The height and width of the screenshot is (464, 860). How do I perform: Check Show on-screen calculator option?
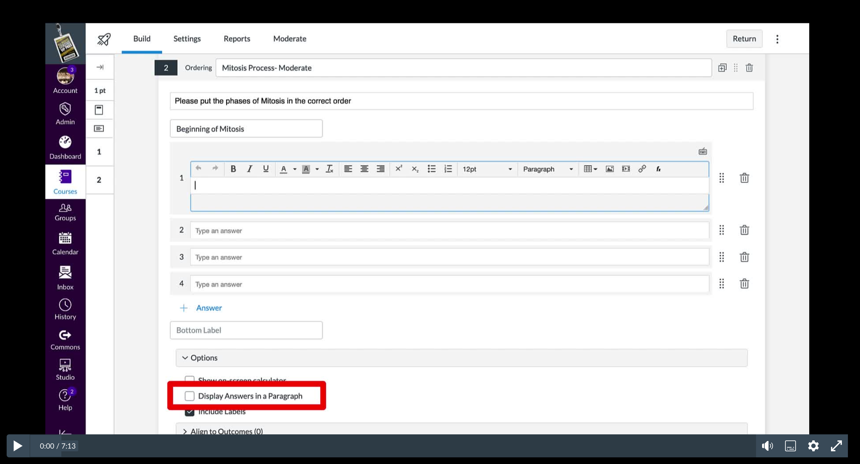(x=190, y=379)
